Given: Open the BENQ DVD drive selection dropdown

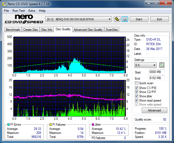Looking at the screenshot, I should point(79,19).
